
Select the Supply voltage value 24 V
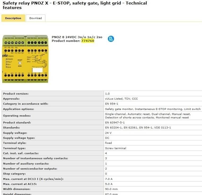pyautogui.click(x=108, y=133)
